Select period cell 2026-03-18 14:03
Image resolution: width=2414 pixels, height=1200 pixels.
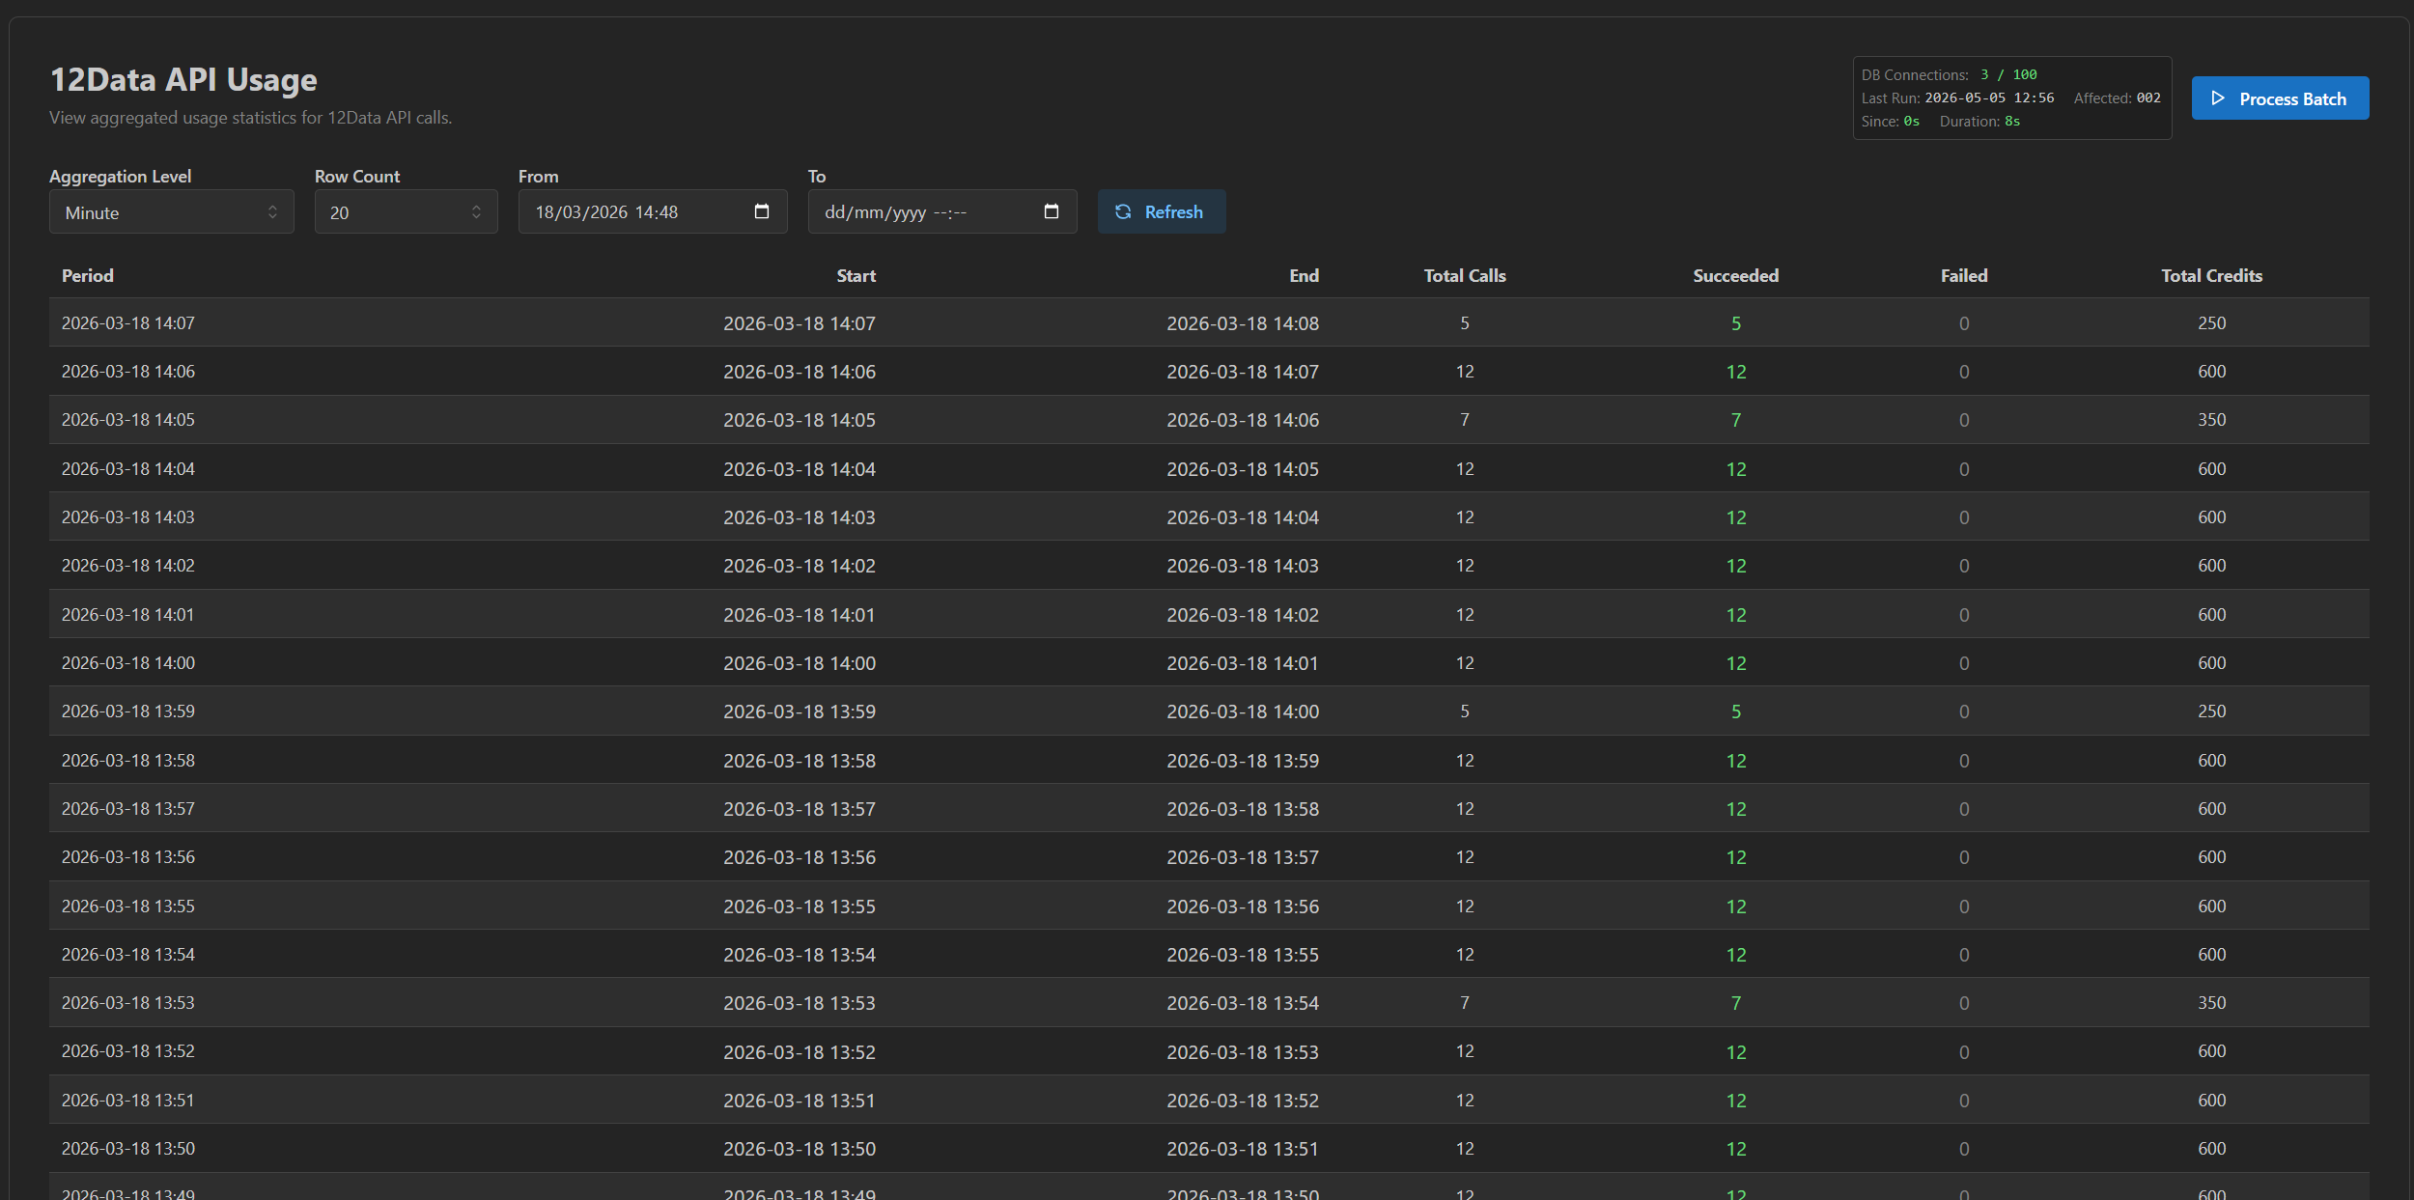click(128, 517)
